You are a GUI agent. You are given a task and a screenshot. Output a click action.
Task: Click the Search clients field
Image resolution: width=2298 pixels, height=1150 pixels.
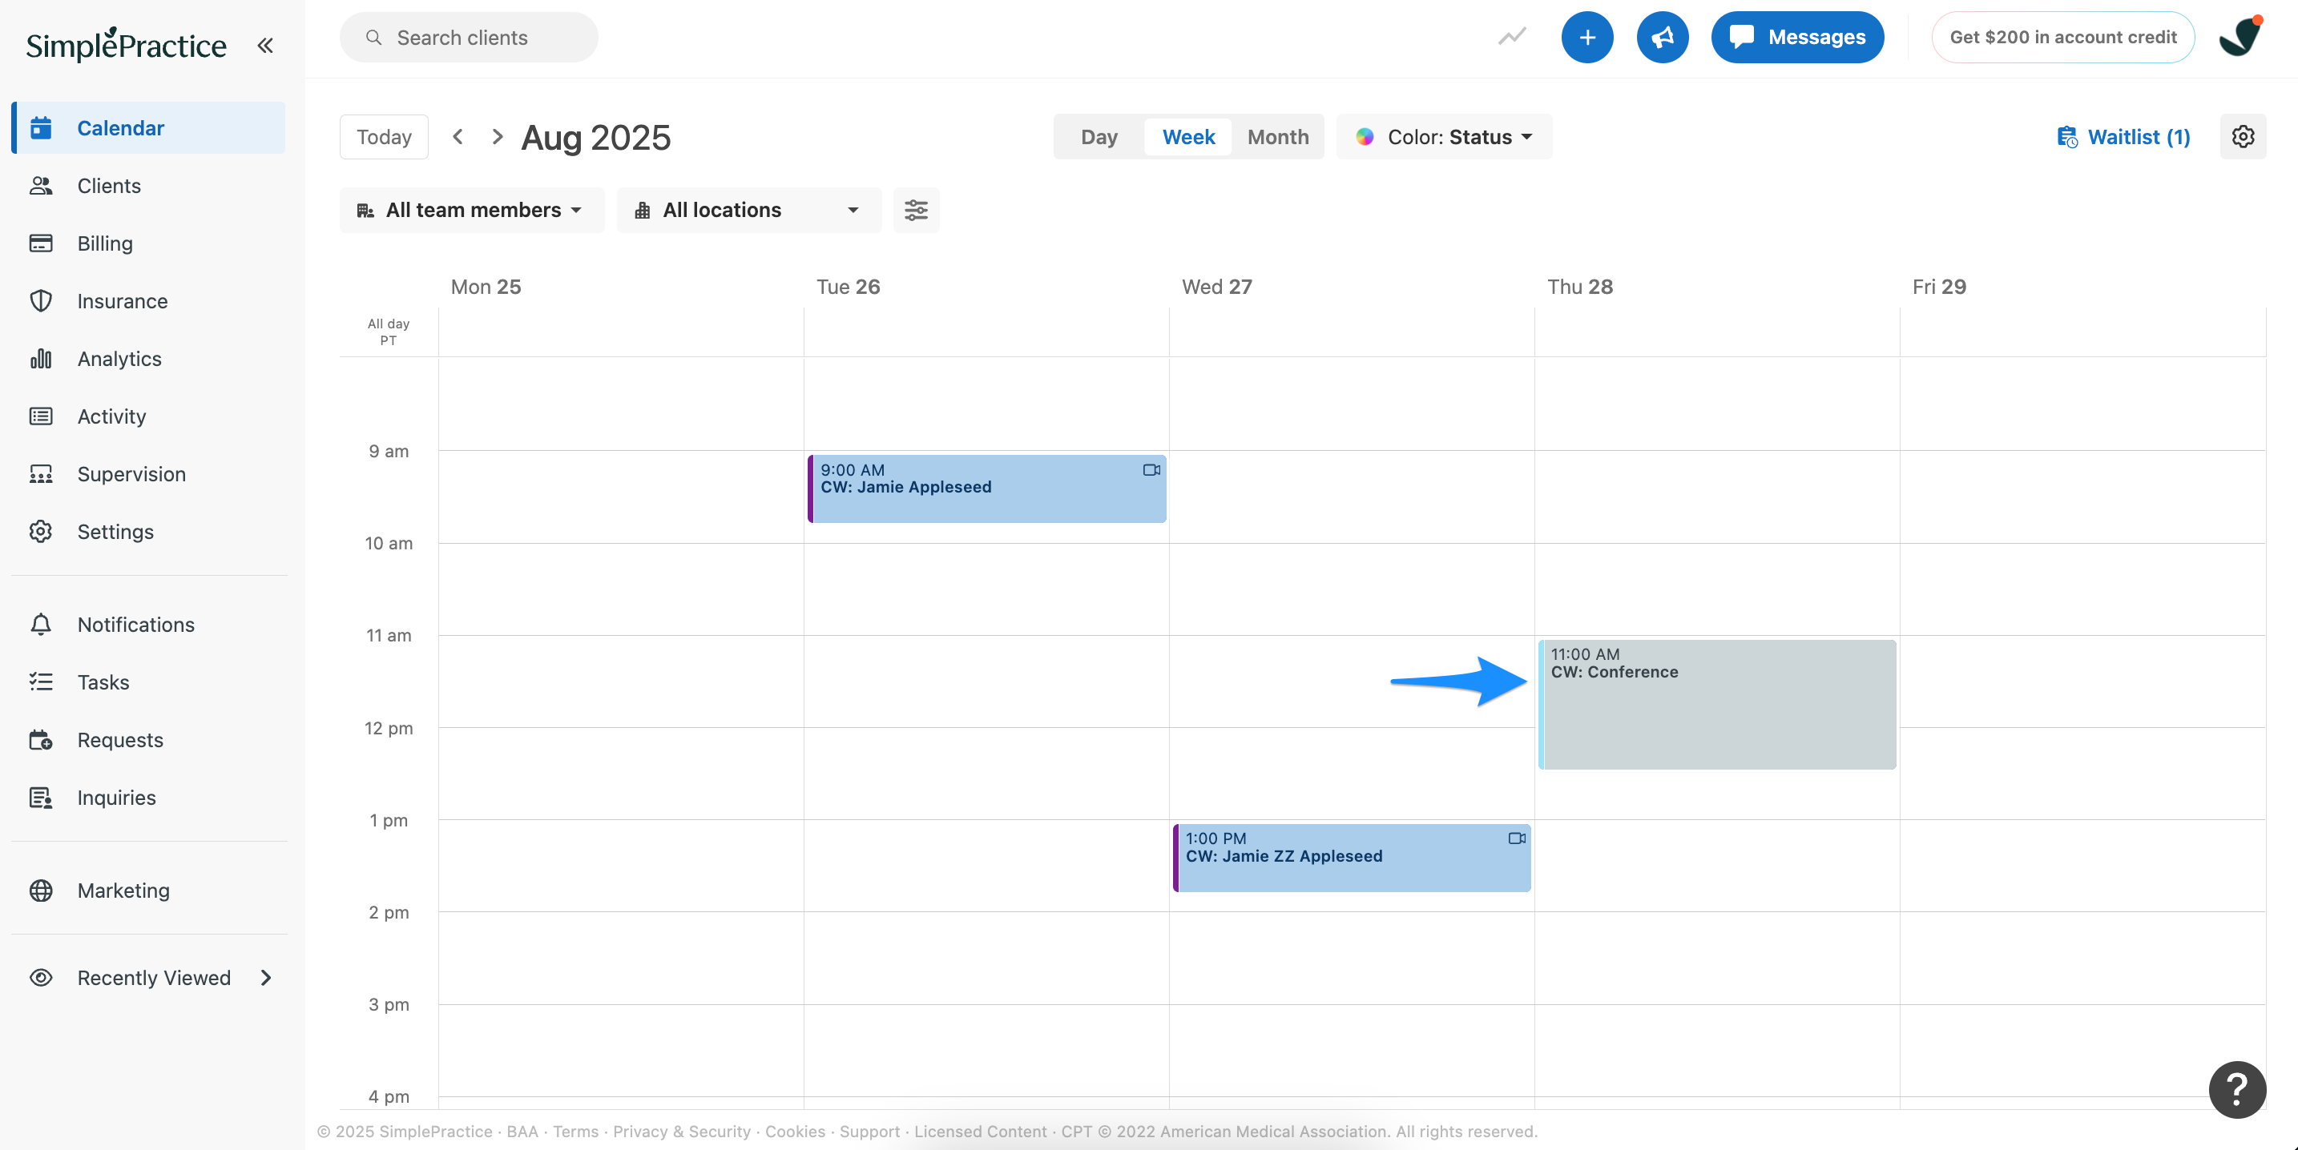[x=469, y=38]
